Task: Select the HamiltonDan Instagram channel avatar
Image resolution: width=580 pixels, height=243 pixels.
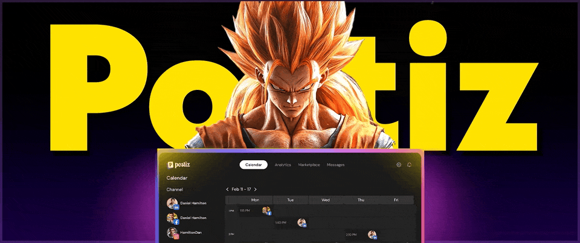Action: (x=172, y=232)
